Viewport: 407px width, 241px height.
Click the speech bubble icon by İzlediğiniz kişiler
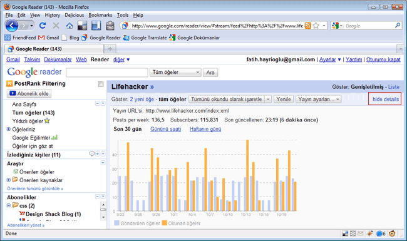(91, 154)
